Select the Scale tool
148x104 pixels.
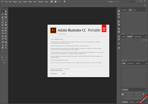(x=6, y=28)
